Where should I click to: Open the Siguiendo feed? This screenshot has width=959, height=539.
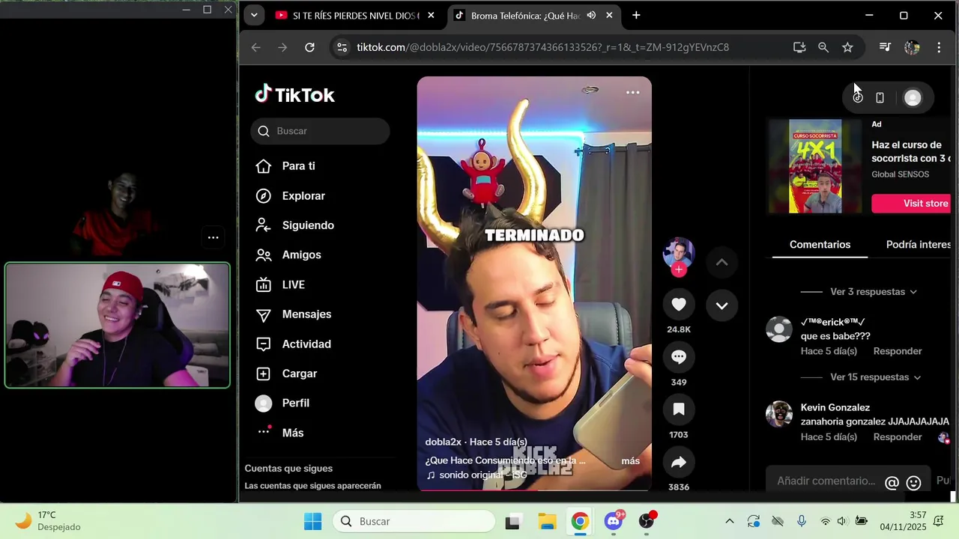coord(295,225)
